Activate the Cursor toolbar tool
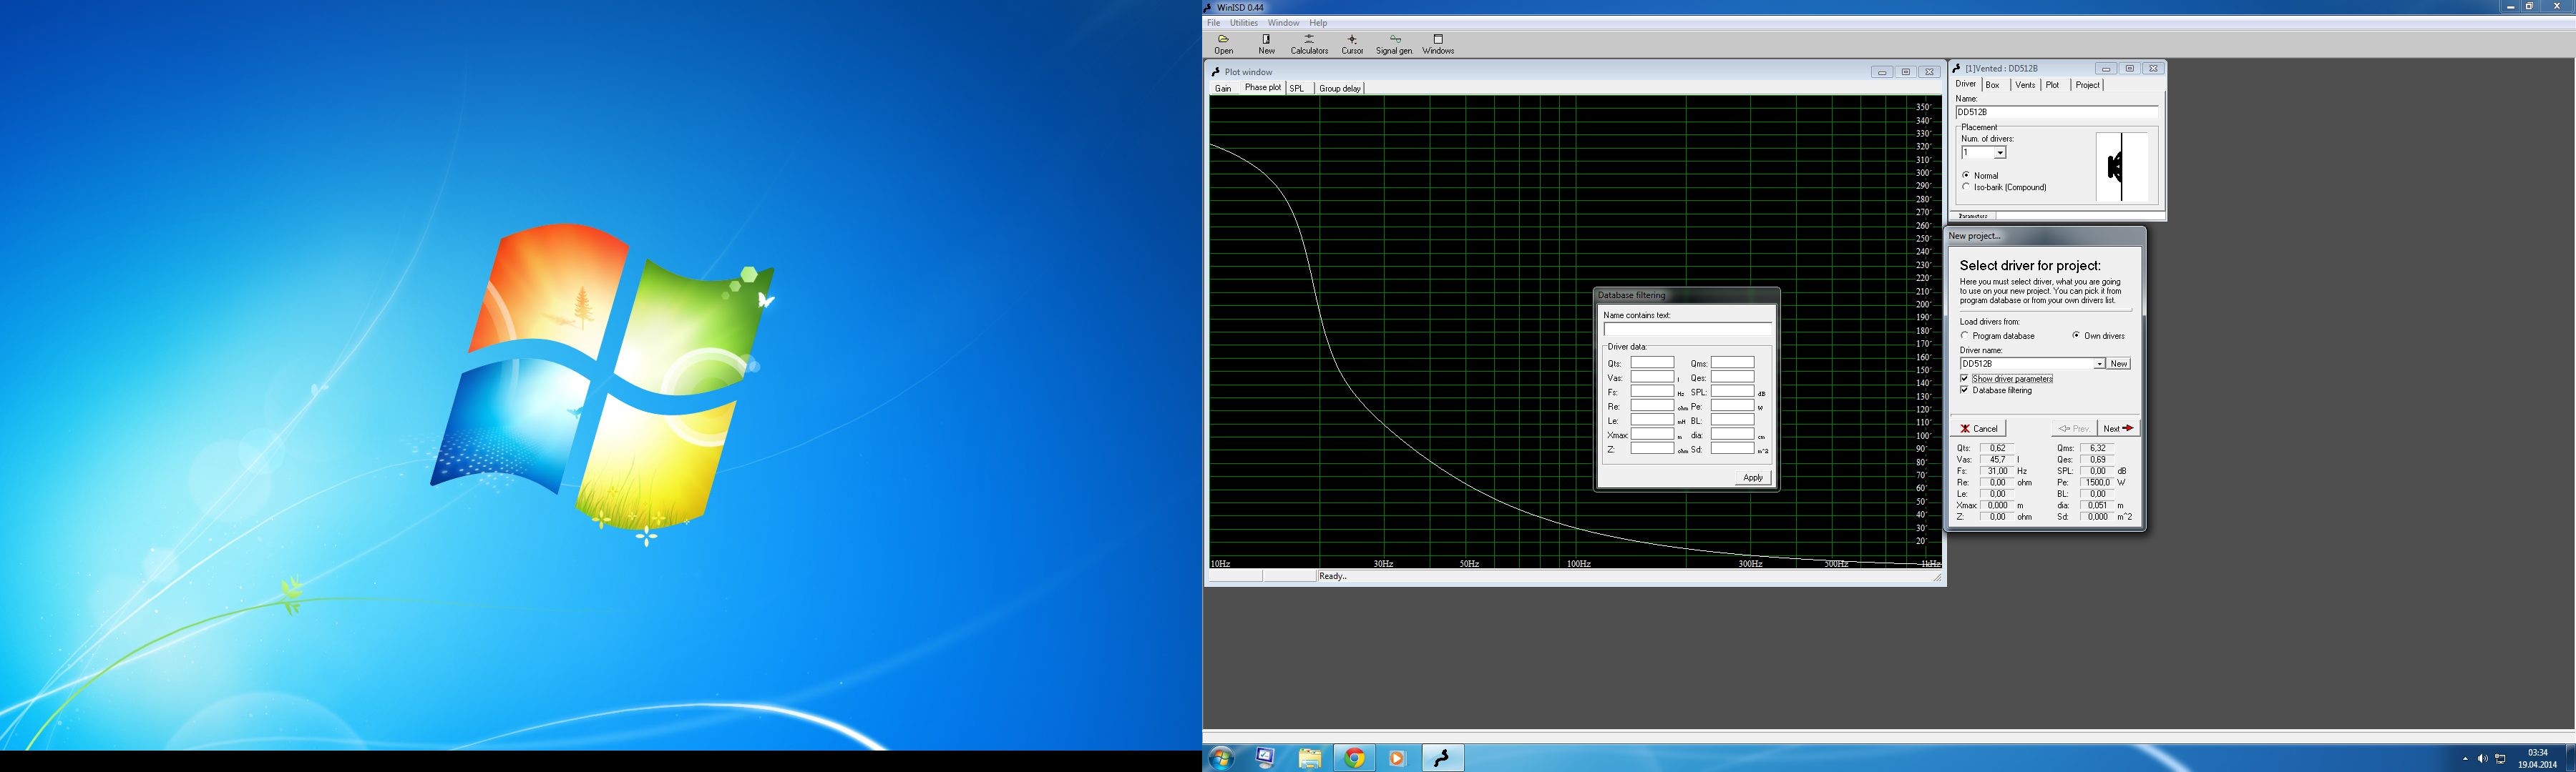Image resolution: width=2576 pixels, height=772 pixels. [1352, 44]
